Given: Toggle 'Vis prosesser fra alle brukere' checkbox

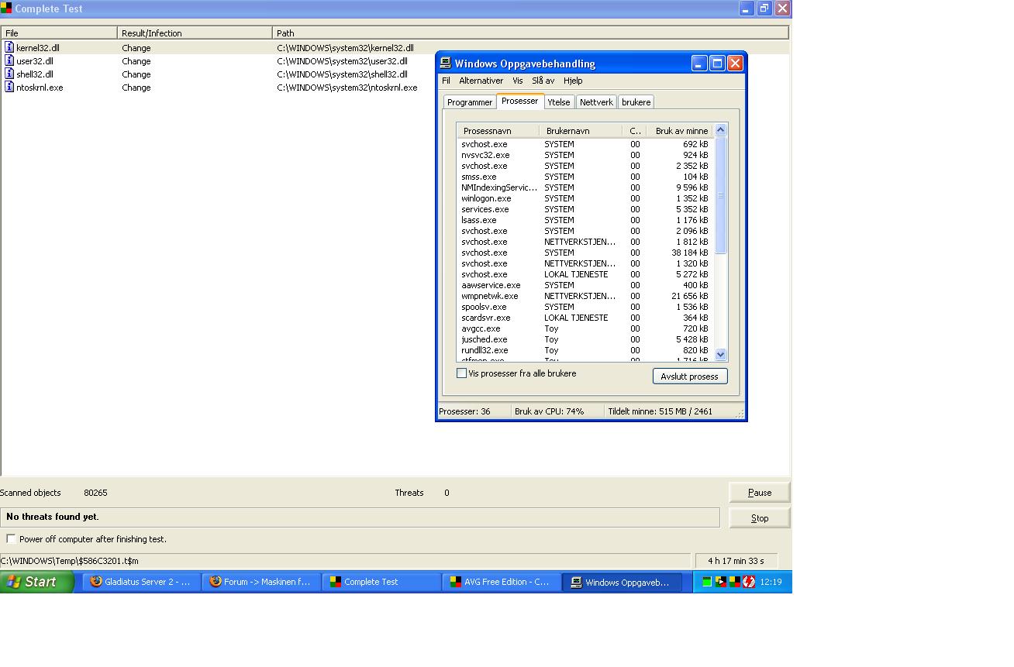Looking at the screenshot, I should [462, 373].
